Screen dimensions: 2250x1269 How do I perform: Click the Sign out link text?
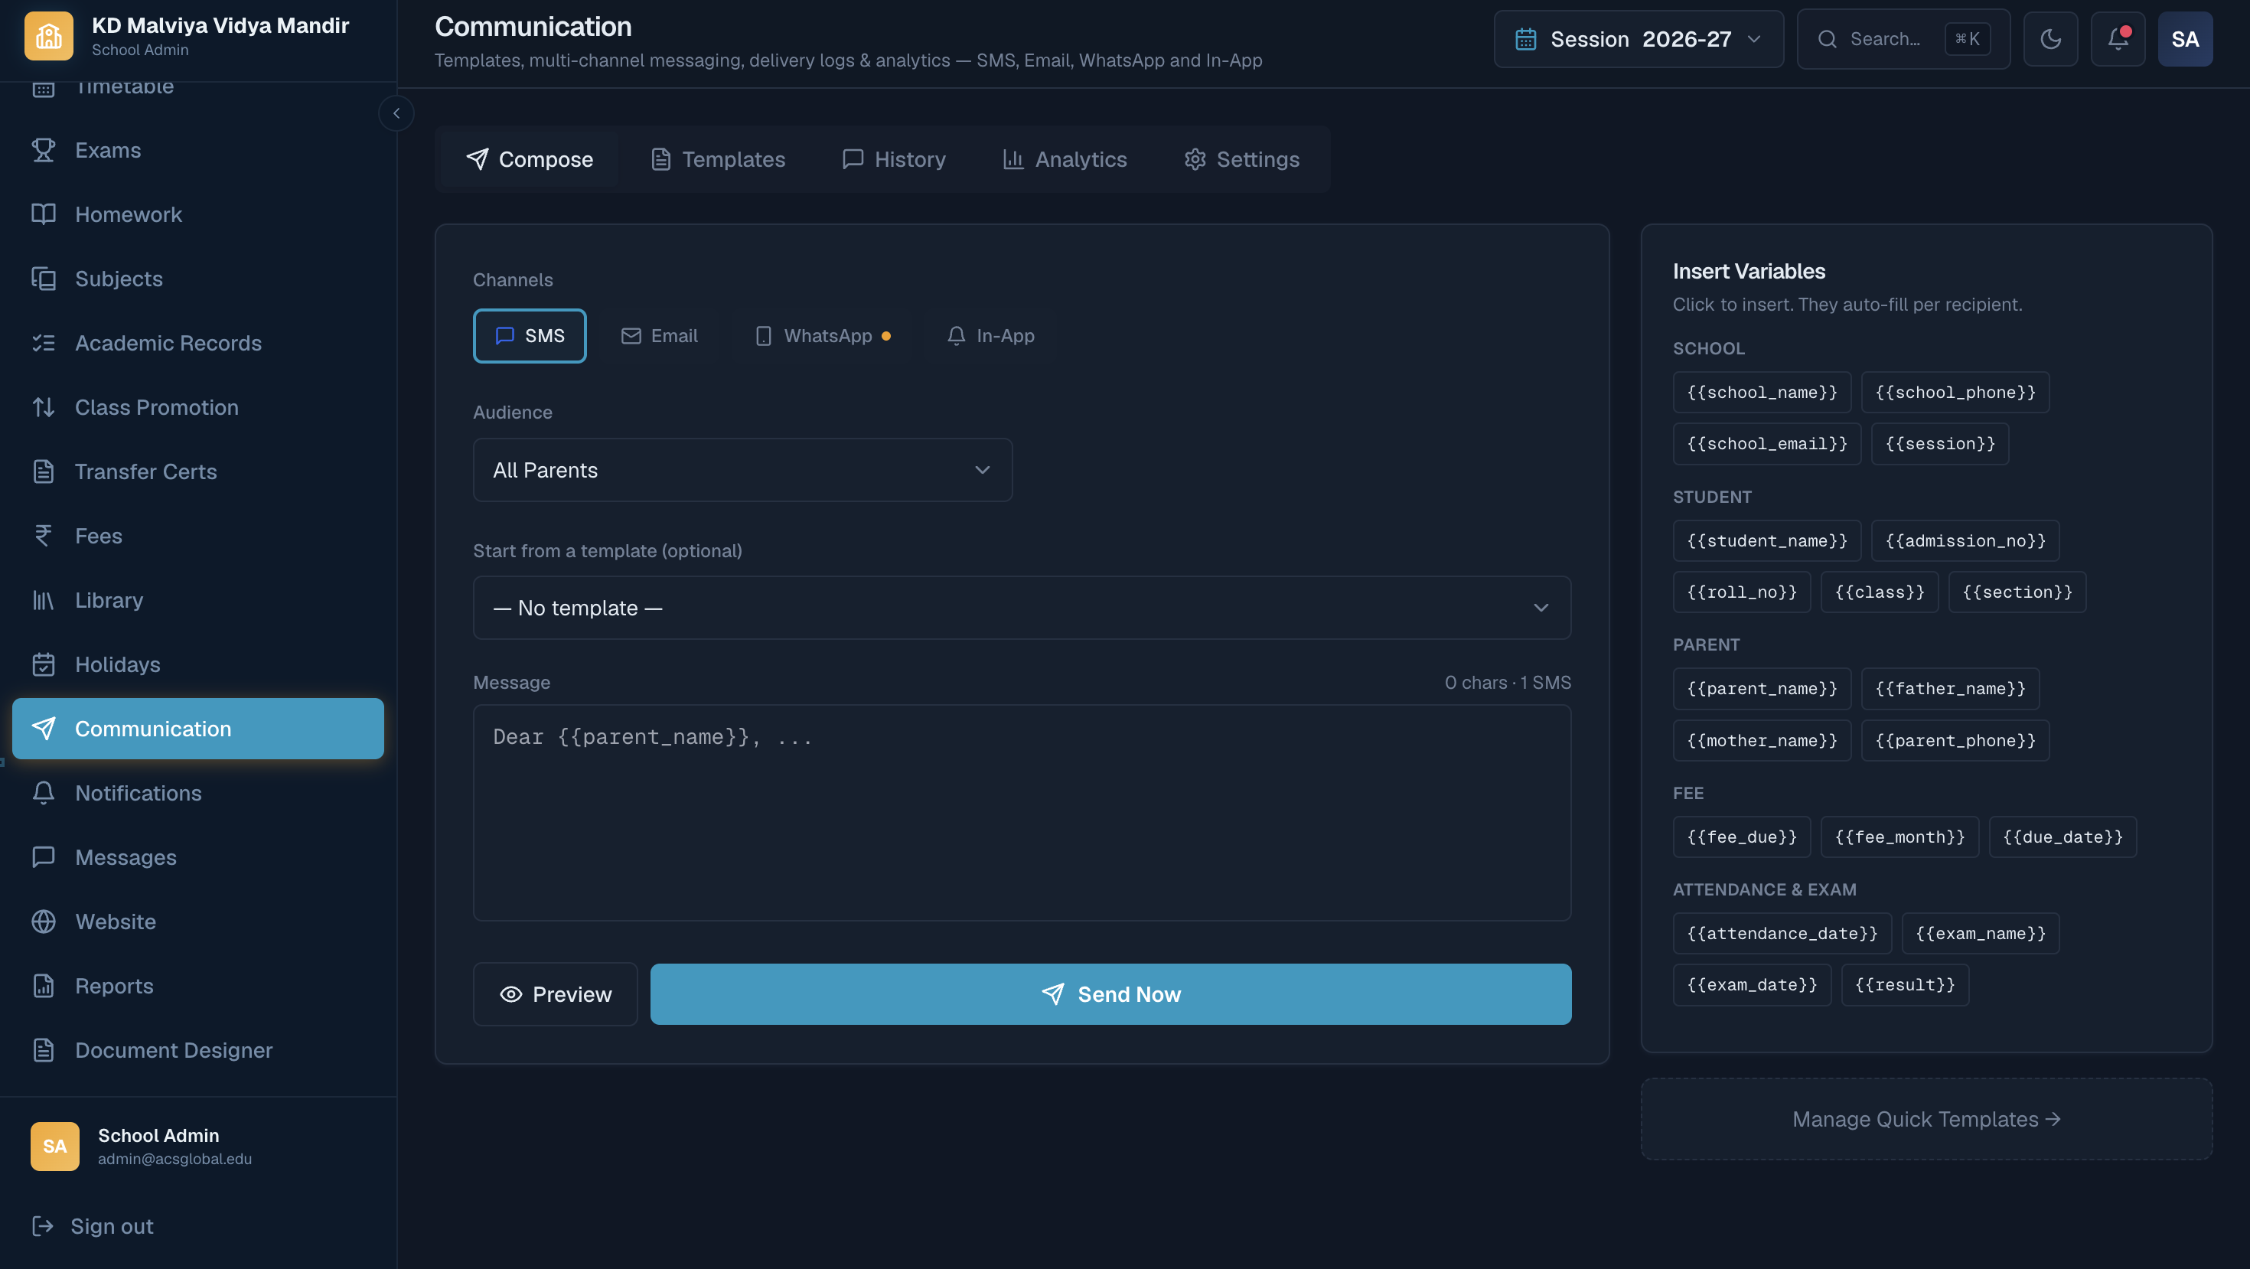112,1226
